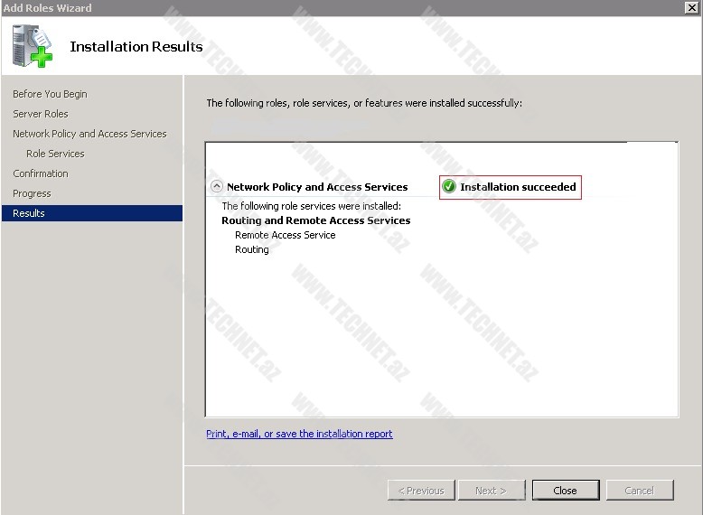Open Network Policy and Access Services in sidebar
Screen dimensions: 703x515
(x=89, y=134)
